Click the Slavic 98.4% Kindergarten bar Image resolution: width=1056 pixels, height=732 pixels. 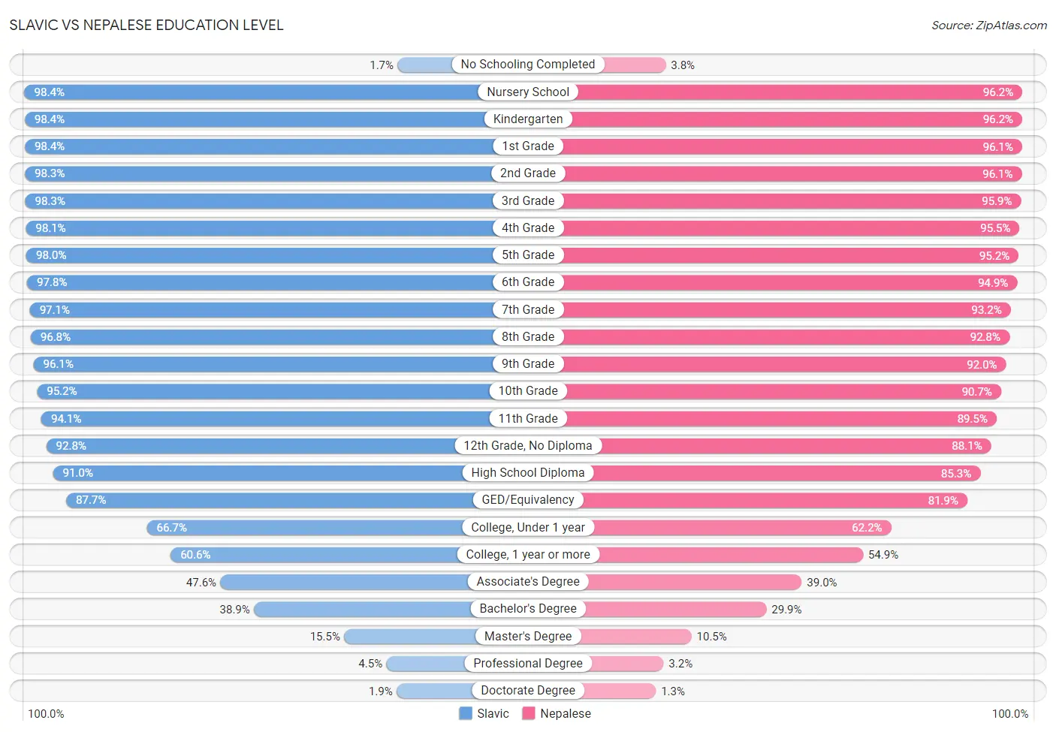[x=276, y=119]
